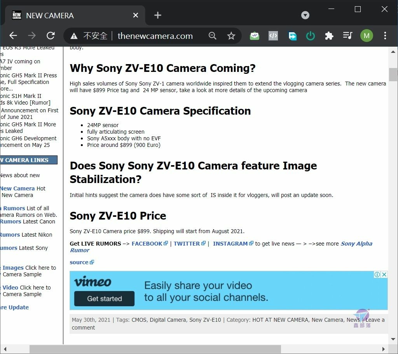The width and height of the screenshot is (398, 354).
Task: Open the green checkmark mail extension
Action: [254, 36]
